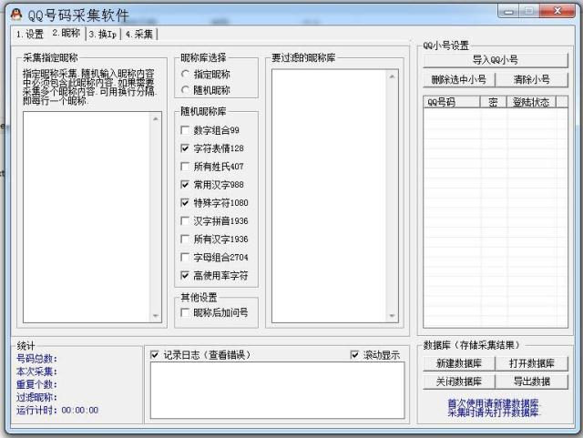Click down arrow of 采集指定昵称 scrollbar

tap(156, 316)
